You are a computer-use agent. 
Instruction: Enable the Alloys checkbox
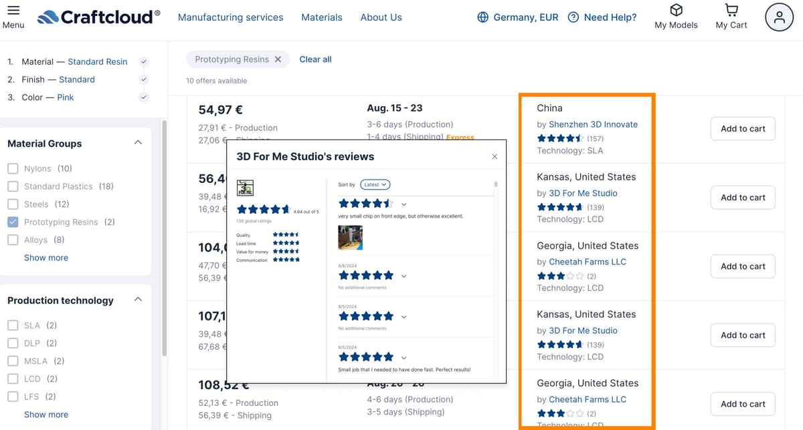point(13,240)
